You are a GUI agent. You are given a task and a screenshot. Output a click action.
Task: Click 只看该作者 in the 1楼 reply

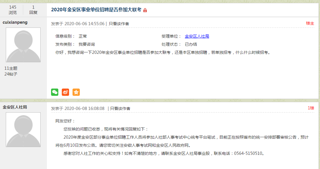[120, 109]
